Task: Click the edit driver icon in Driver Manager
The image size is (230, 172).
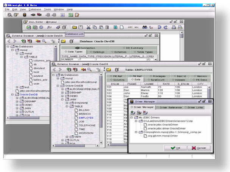Action: pos(139,113)
